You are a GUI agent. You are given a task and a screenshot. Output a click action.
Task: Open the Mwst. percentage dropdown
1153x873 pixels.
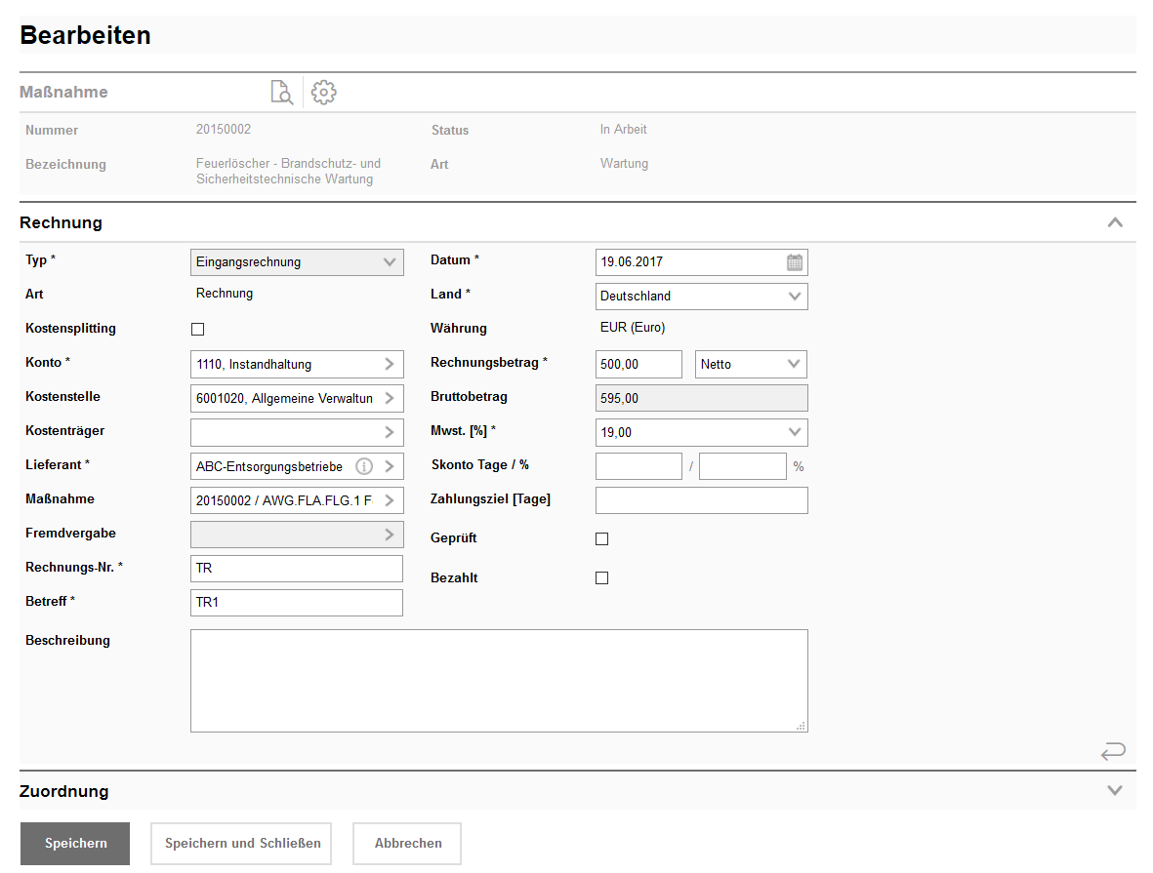pyautogui.click(x=701, y=433)
